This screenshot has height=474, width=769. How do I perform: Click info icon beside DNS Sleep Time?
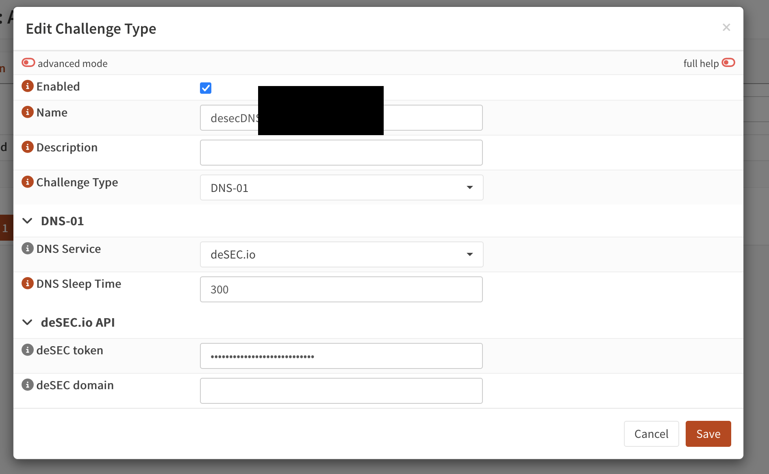(27, 283)
